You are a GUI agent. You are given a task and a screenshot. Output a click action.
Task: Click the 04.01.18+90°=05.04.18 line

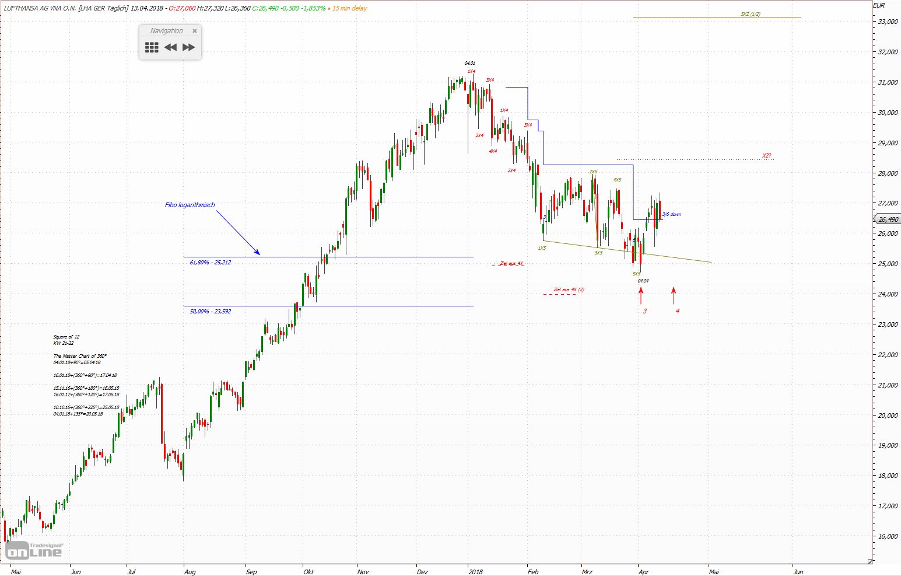[x=76, y=362]
